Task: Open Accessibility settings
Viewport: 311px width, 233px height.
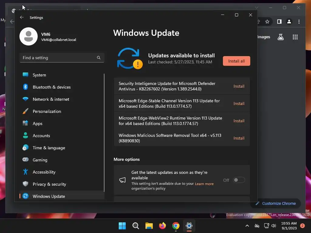Action: click(x=62, y=172)
